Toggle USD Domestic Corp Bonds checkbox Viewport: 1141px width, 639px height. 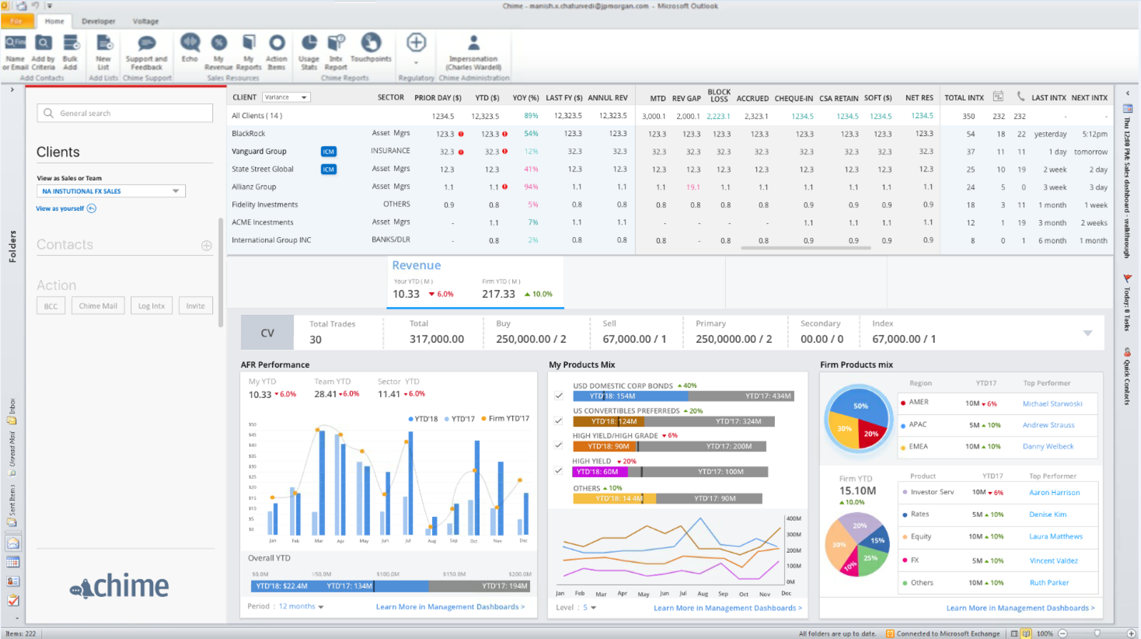[559, 396]
